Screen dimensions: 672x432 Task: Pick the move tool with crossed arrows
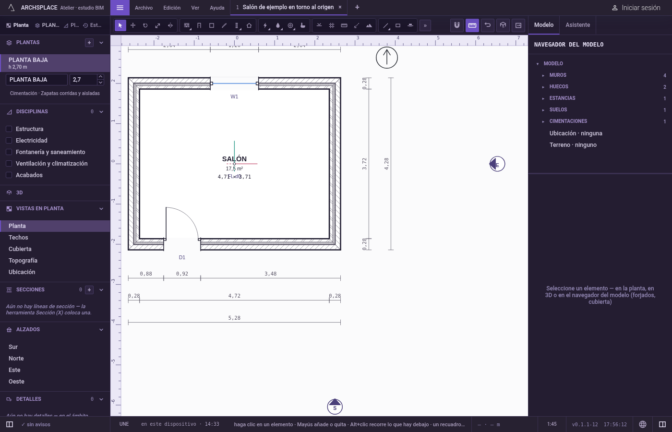tap(133, 25)
